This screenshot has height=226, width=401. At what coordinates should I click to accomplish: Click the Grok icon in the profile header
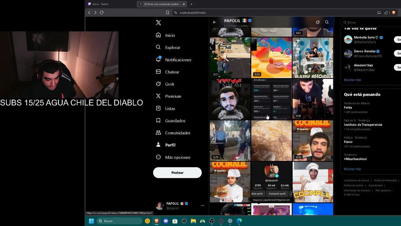(x=318, y=22)
